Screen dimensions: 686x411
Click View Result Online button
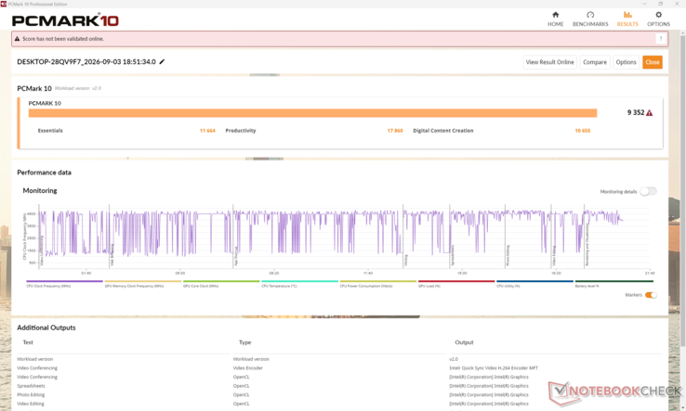click(549, 62)
